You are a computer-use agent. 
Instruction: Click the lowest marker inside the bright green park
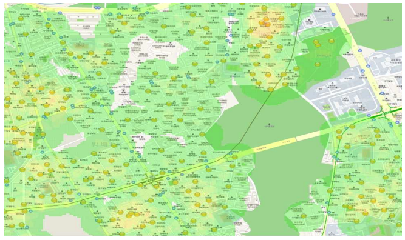point(318,64)
